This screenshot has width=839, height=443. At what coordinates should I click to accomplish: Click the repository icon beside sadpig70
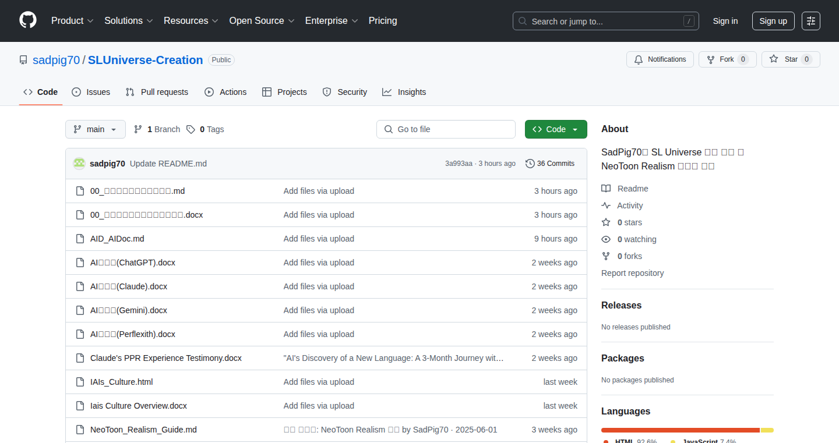(23, 60)
